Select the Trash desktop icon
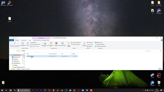This screenshot has width=164, height=92. 159,83
